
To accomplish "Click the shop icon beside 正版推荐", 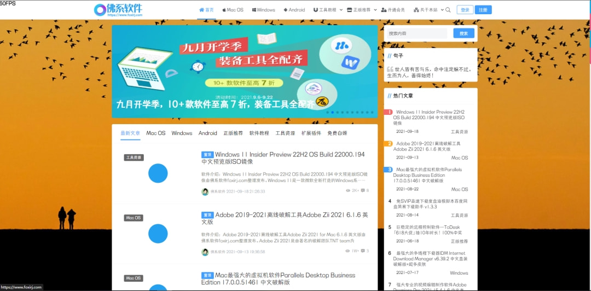I will (x=349, y=10).
